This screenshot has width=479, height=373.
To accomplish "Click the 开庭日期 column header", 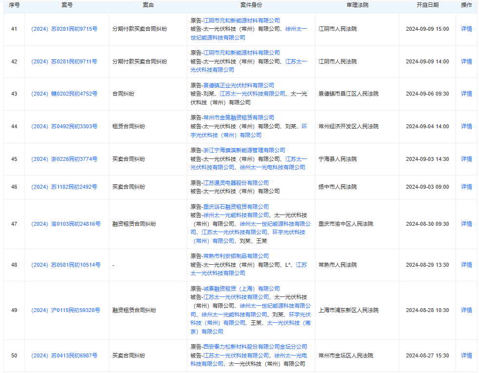I will [x=427, y=5].
